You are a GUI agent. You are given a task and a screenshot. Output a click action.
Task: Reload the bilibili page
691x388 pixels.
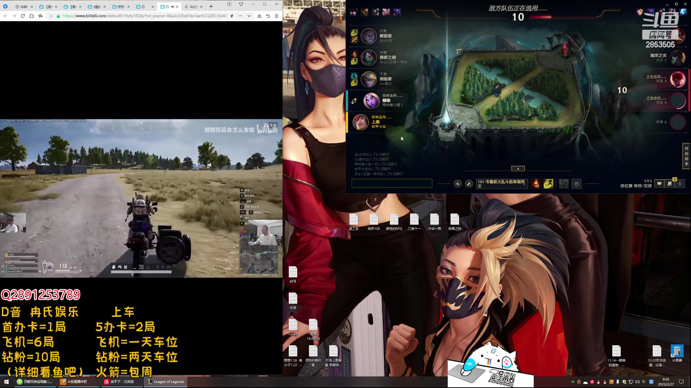tap(23, 16)
